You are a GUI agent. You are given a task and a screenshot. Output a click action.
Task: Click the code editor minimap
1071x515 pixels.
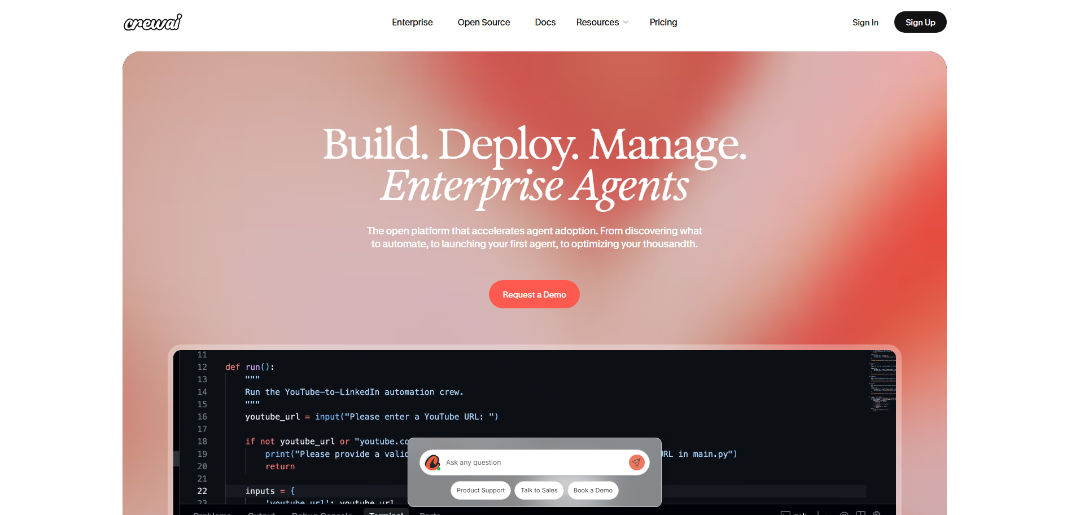pos(882,381)
